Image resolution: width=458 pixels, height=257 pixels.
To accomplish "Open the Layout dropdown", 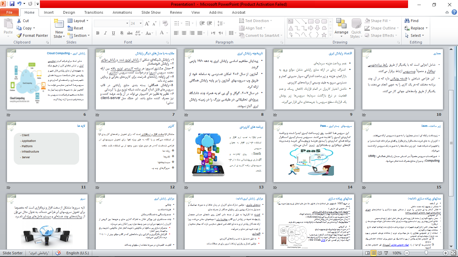I will tap(78, 21).
